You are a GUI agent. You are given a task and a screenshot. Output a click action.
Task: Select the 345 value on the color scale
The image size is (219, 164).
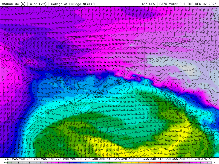[160, 159]
